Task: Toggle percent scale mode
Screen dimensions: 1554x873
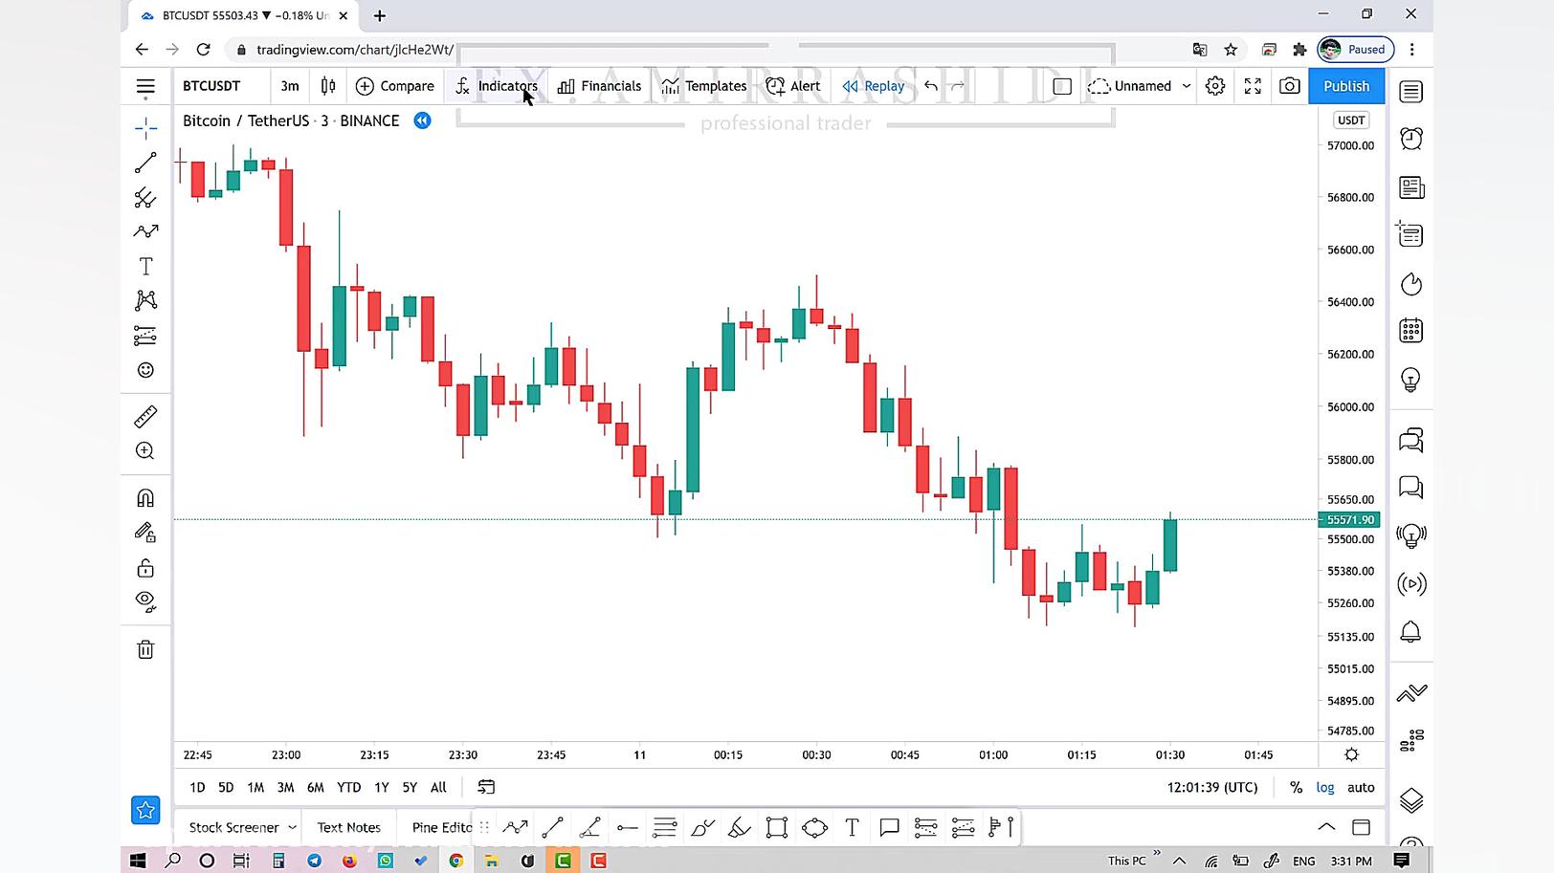Action: point(1296,788)
